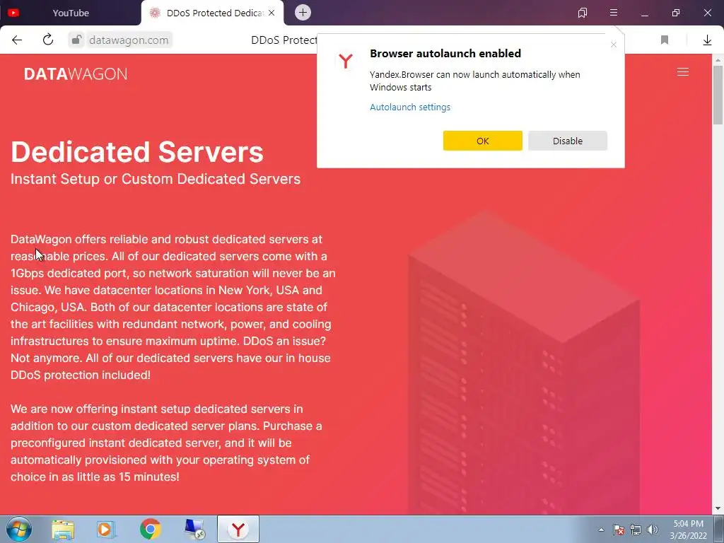Confirm autolaunch with OK button
The width and height of the screenshot is (724, 543).
(x=482, y=141)
